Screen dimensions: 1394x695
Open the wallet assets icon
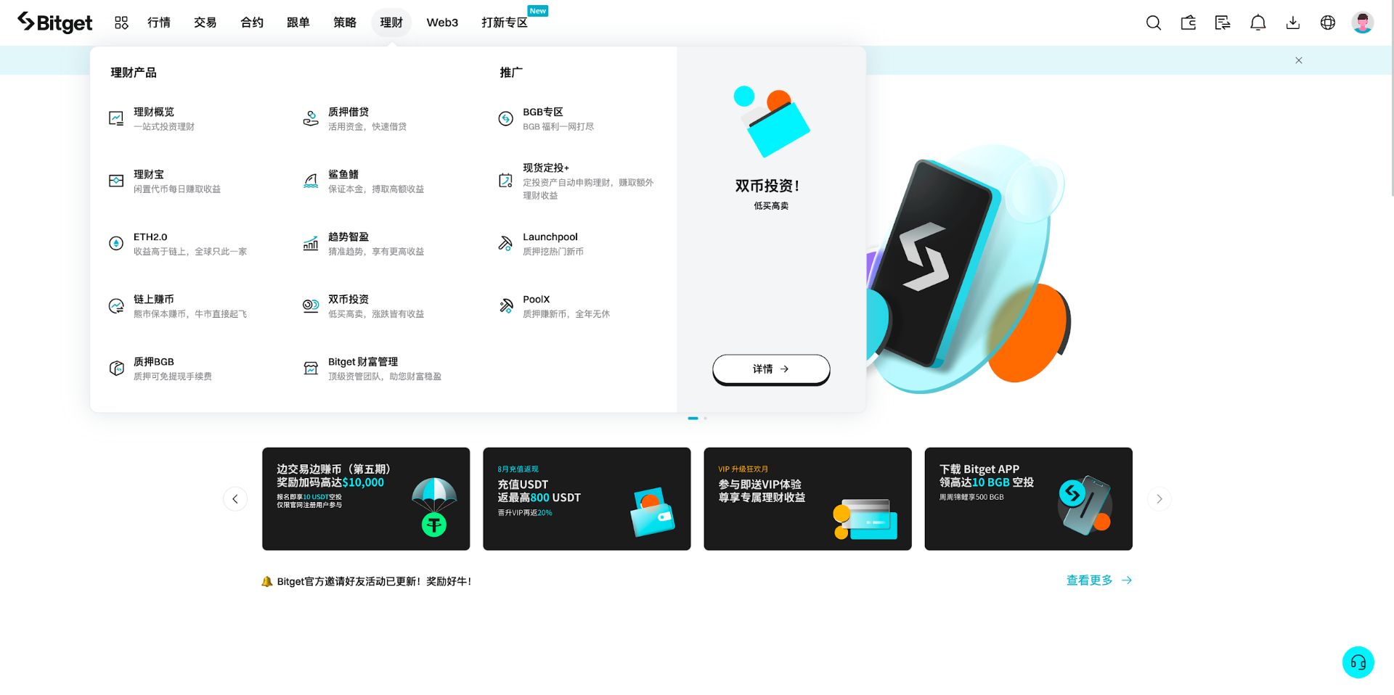[x=1188, y=22]
